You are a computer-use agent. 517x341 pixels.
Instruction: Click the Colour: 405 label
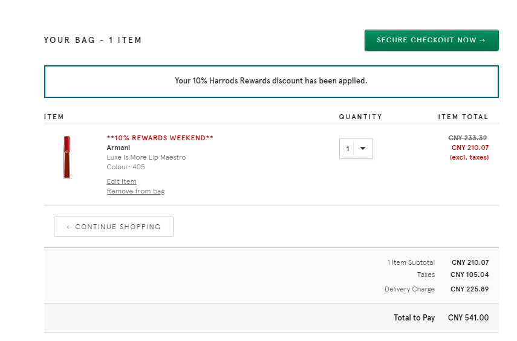tap(126, 167)
